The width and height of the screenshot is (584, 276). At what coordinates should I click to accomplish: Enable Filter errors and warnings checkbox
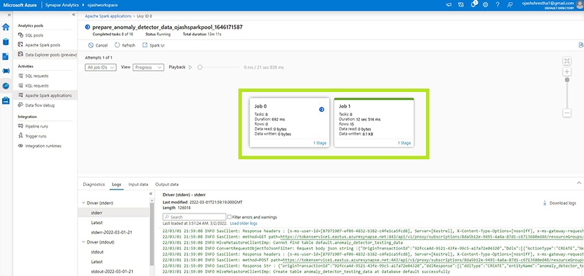point(229,217)
